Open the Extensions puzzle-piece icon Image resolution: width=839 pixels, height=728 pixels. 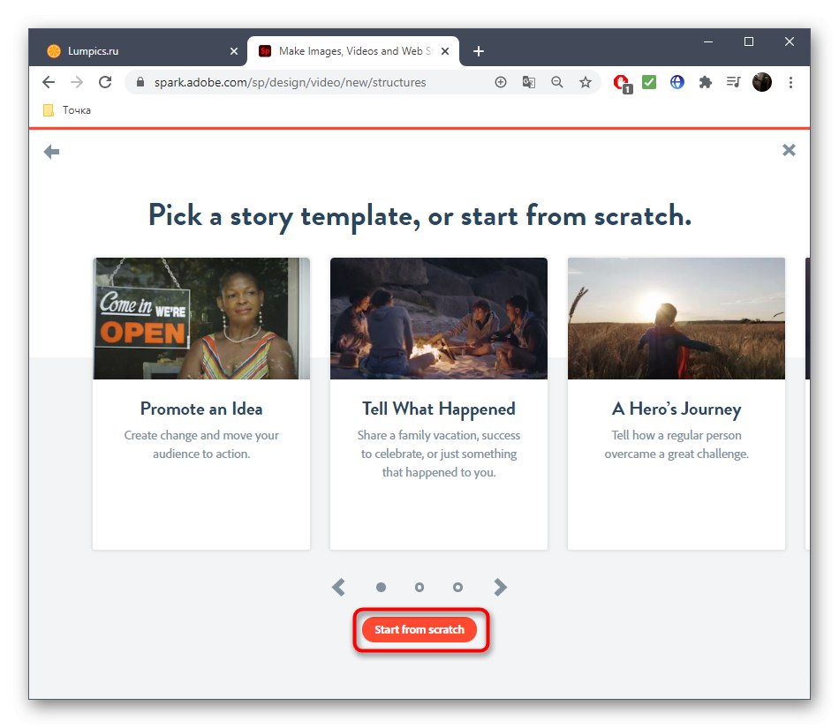[x=705, y=81]
